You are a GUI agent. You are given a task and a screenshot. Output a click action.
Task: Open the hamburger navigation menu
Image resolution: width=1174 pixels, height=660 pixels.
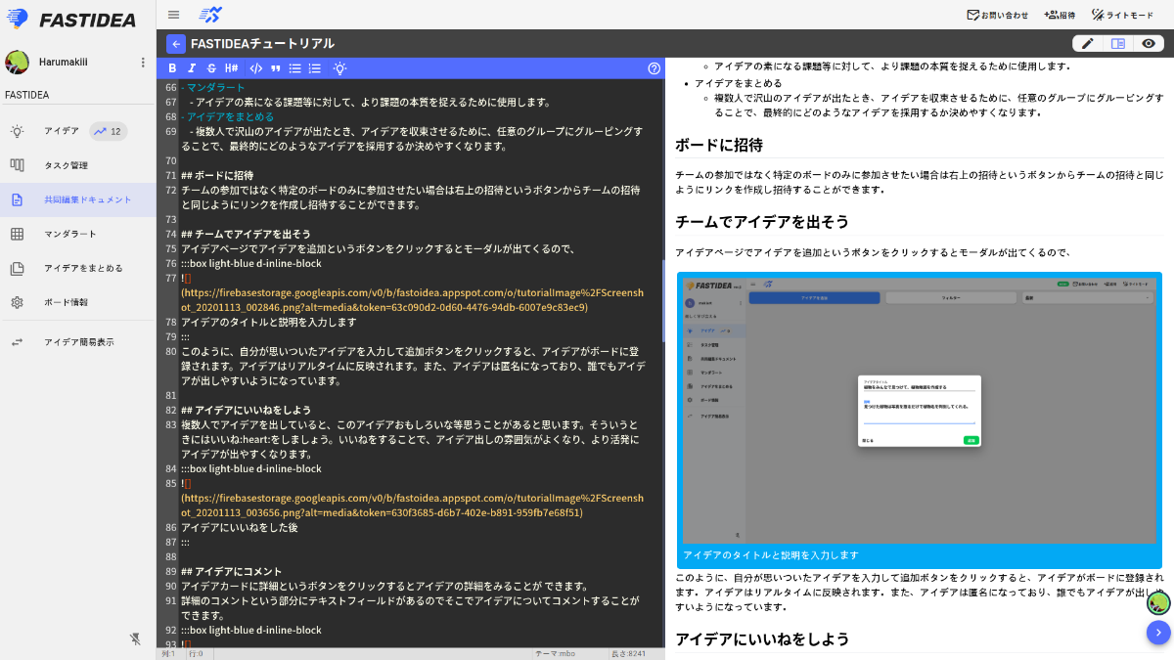(173, 15)
